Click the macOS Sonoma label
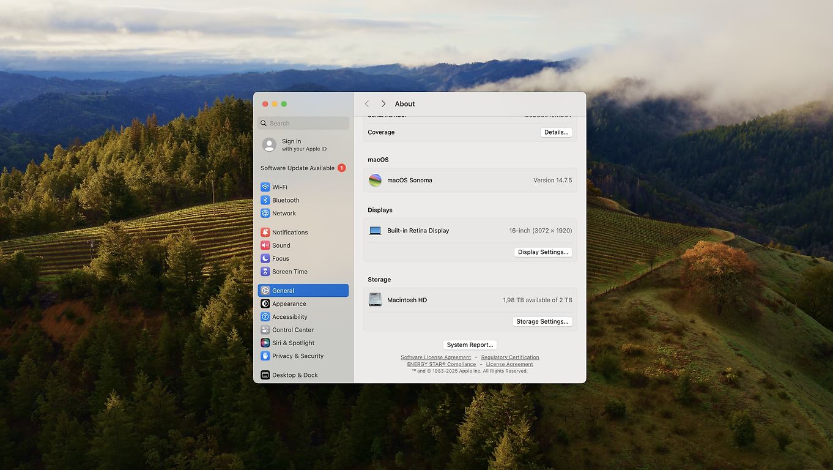The width and height of the screenshot is (833, 470). tap(410, 181)
